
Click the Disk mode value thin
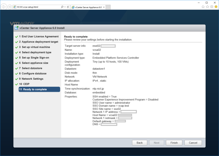pyautogui.click(x=94, y=73)
